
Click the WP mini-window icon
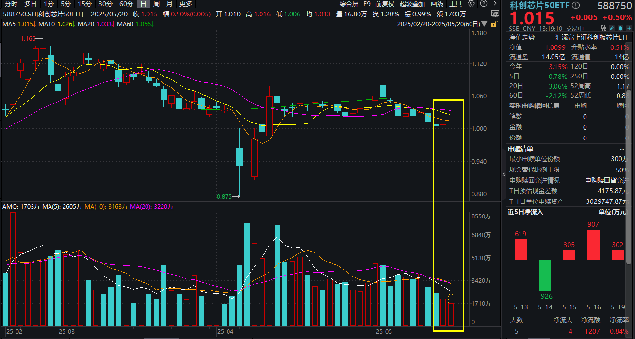pyautogui.click(x=494, y=14)
